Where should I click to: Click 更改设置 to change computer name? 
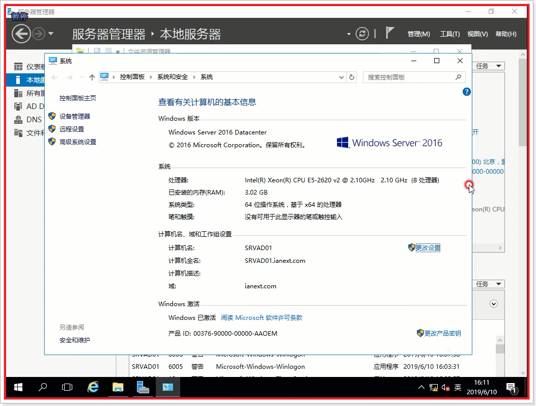click(428, 248)
